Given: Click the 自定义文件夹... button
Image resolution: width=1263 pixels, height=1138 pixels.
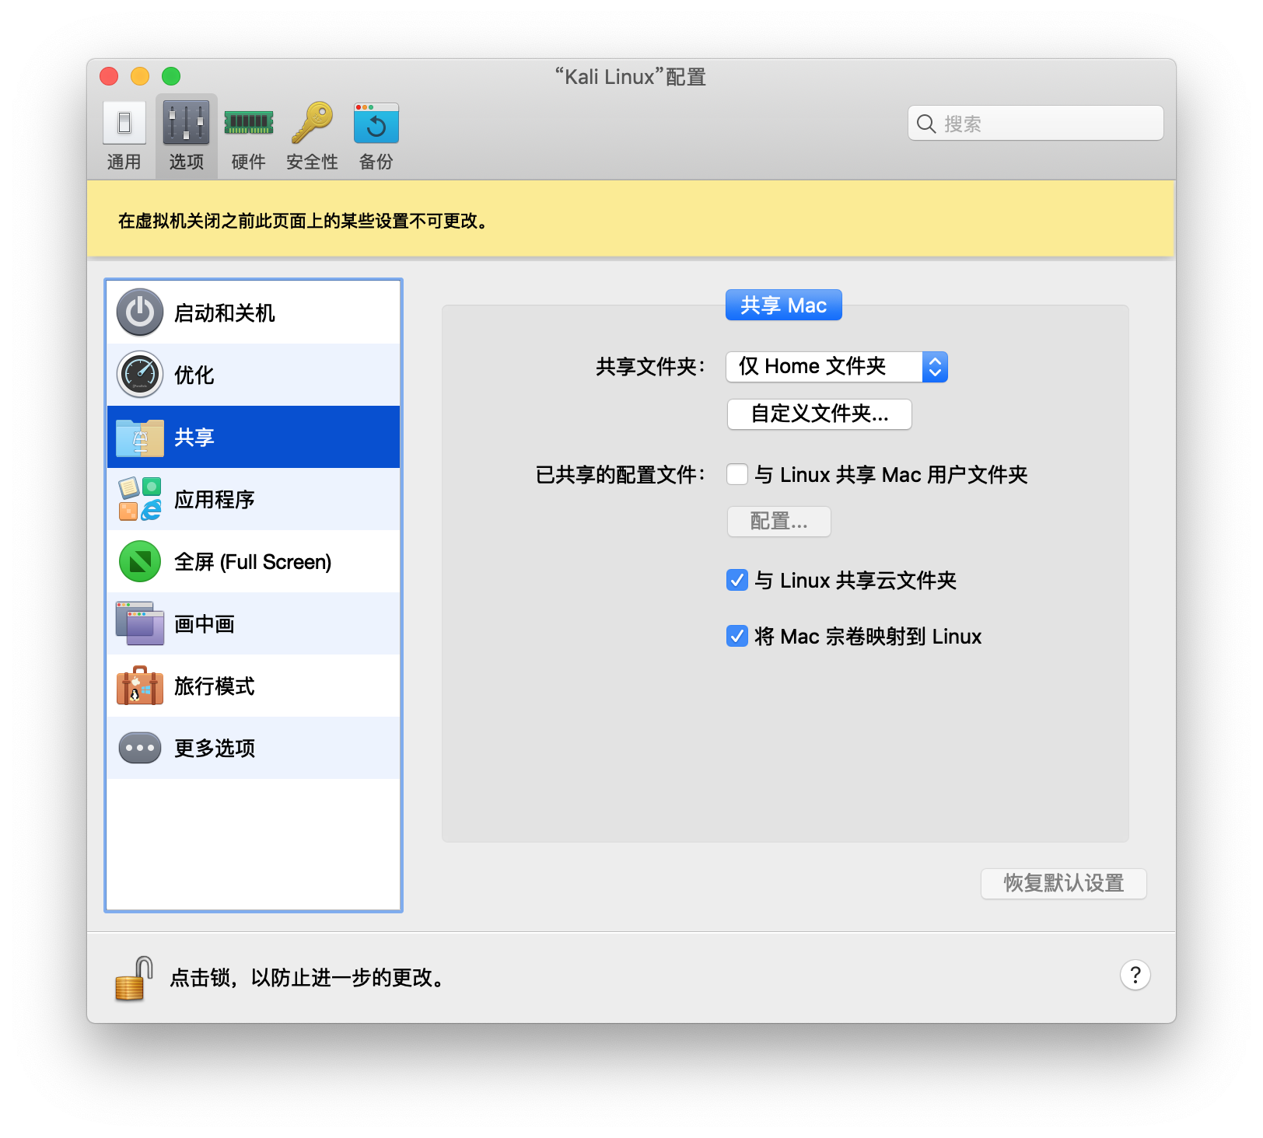Looking at the screenshot, I should point(820,414).
